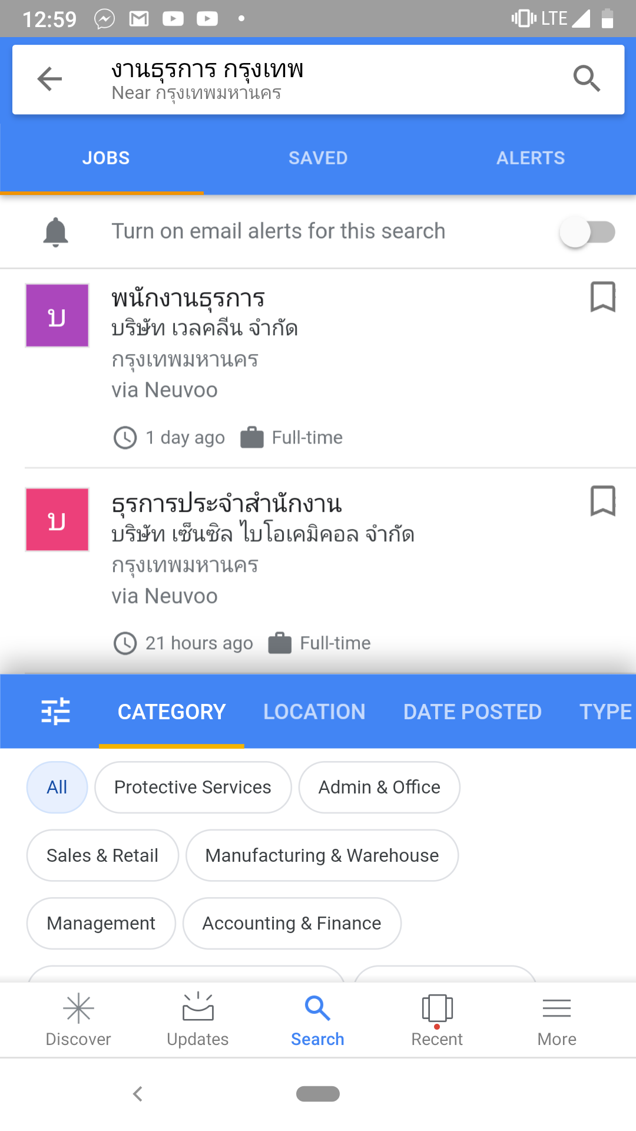Switch to the Saved tab
The width and height of the screenshot is (636, 1131).
(318, 158)
